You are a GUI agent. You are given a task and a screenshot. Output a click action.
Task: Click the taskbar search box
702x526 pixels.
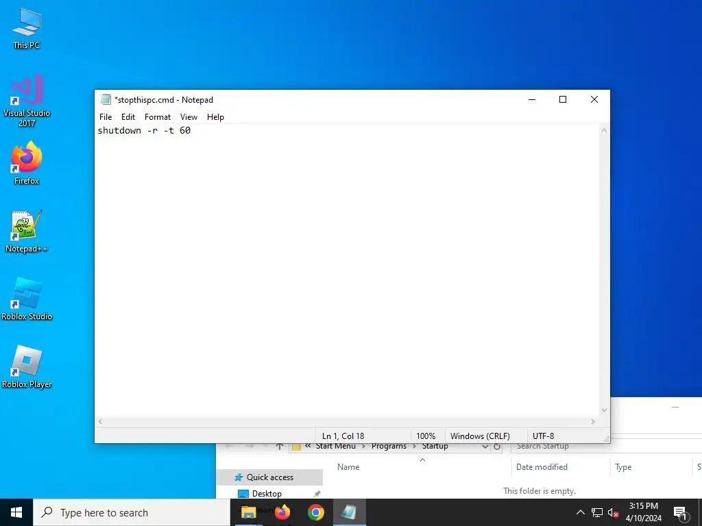(x=131, y=512)
